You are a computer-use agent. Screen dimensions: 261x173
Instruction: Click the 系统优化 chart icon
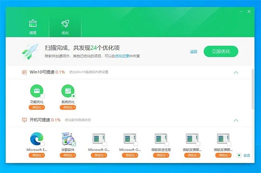pyautogui.click(x=68, y=91)
